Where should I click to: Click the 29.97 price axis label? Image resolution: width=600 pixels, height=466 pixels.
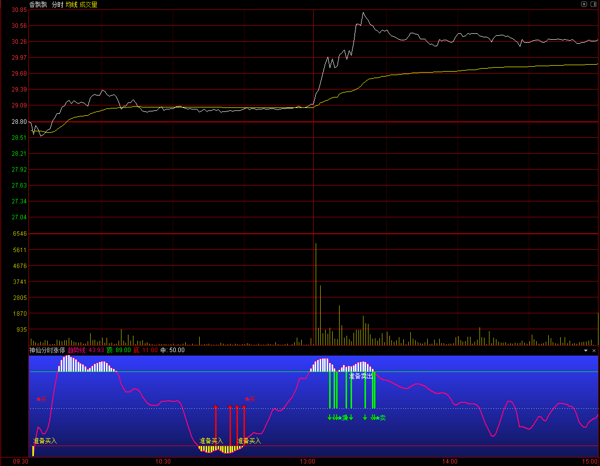(19, 58)
